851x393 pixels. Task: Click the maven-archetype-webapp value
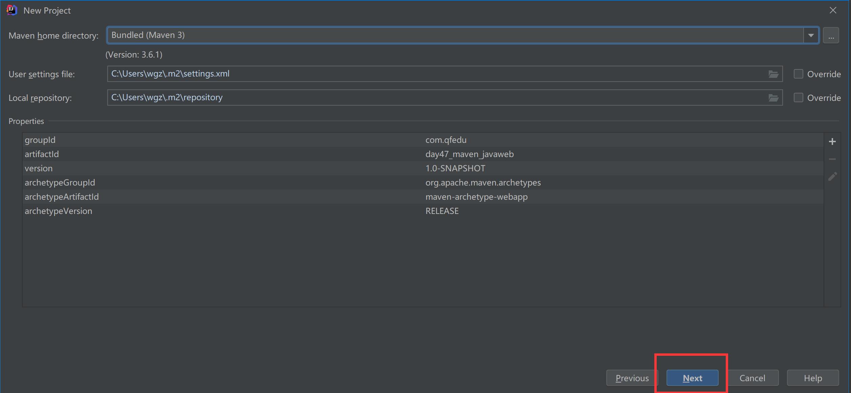click(476, 197)
